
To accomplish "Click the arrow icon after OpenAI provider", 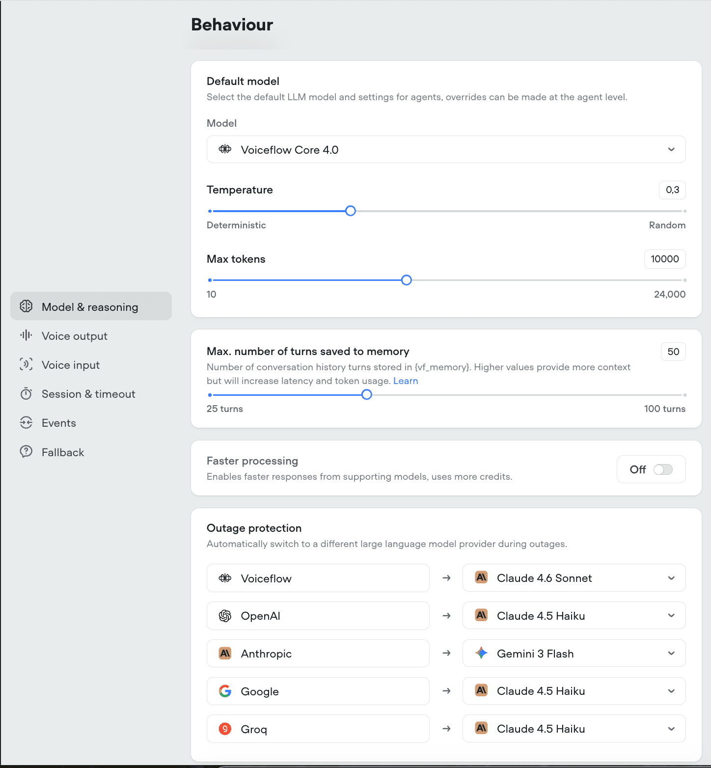I will (x=446, y=616).
